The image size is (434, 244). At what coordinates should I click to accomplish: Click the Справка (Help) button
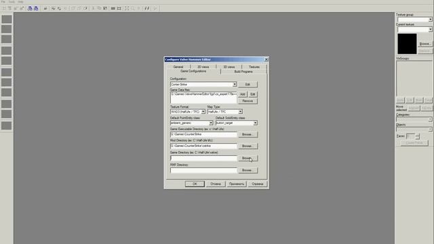(x=258, y=184)
